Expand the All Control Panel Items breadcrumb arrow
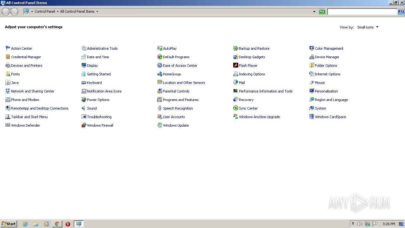The width and height of the screenshot is (405, 228). [x=97, y=11]
